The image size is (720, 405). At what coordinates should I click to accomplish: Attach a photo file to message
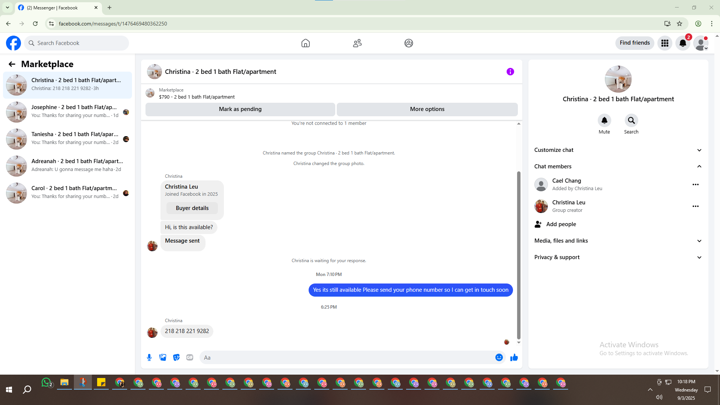(163, 357)
